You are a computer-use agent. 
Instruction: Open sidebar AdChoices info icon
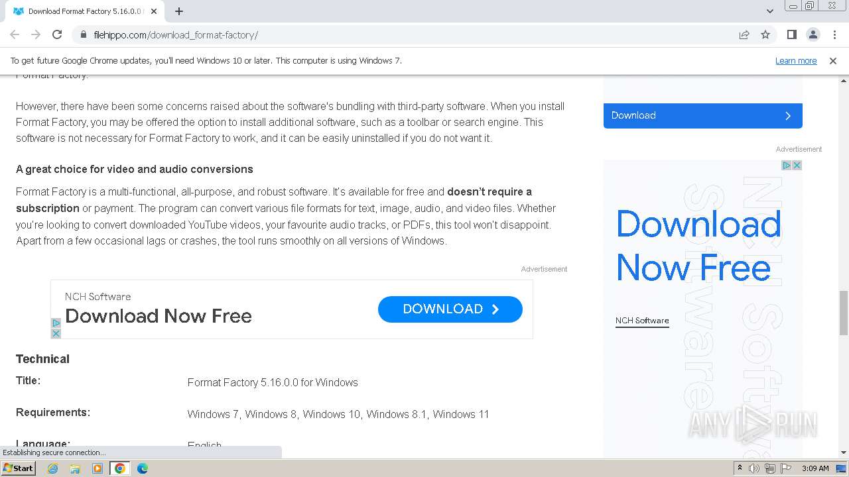[787, 165]
